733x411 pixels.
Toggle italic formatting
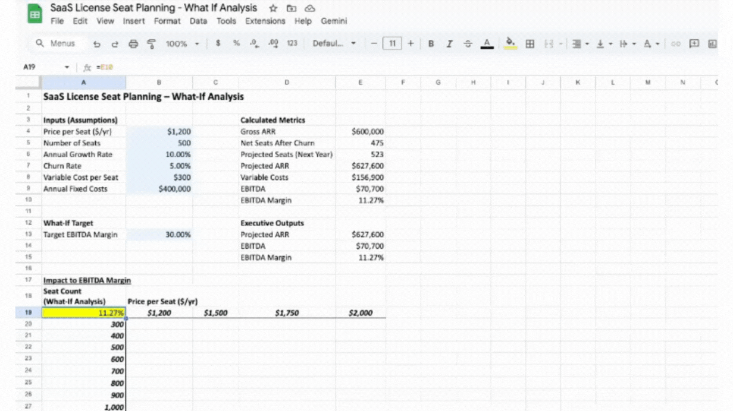[449, 43]
